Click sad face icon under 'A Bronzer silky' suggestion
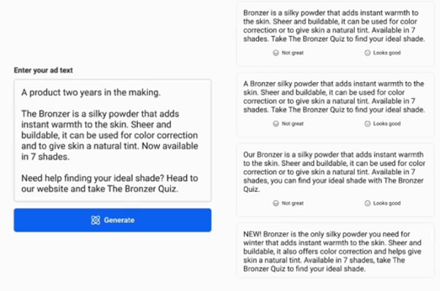 276,124
